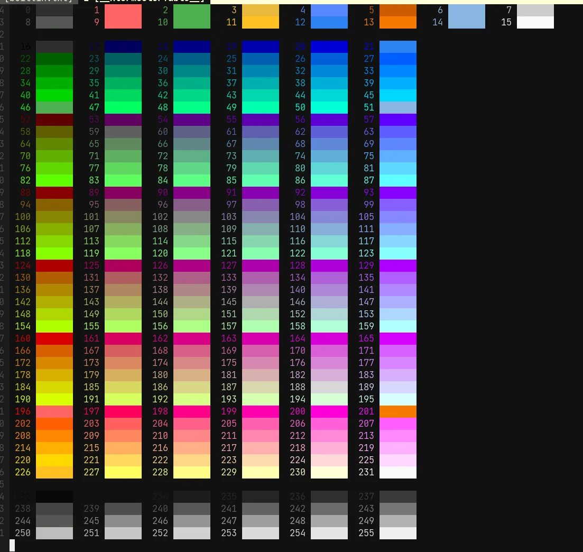
Task: Click the green swatch for color 46
Action: point(54,107)
